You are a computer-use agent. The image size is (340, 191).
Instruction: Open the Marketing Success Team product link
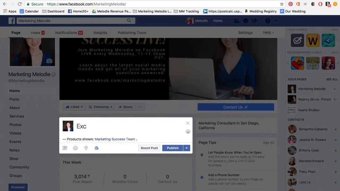coord(115,139)
